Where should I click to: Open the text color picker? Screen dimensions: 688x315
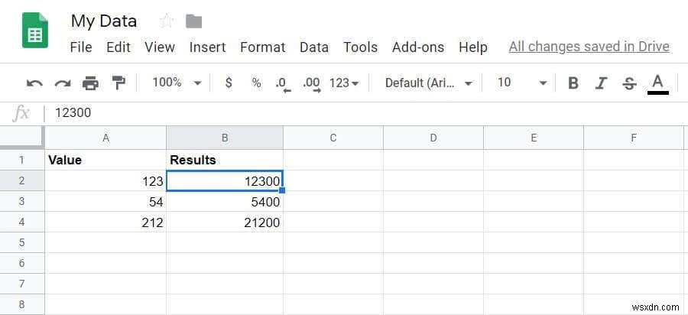pyautogui.click(x=657, y=83)
